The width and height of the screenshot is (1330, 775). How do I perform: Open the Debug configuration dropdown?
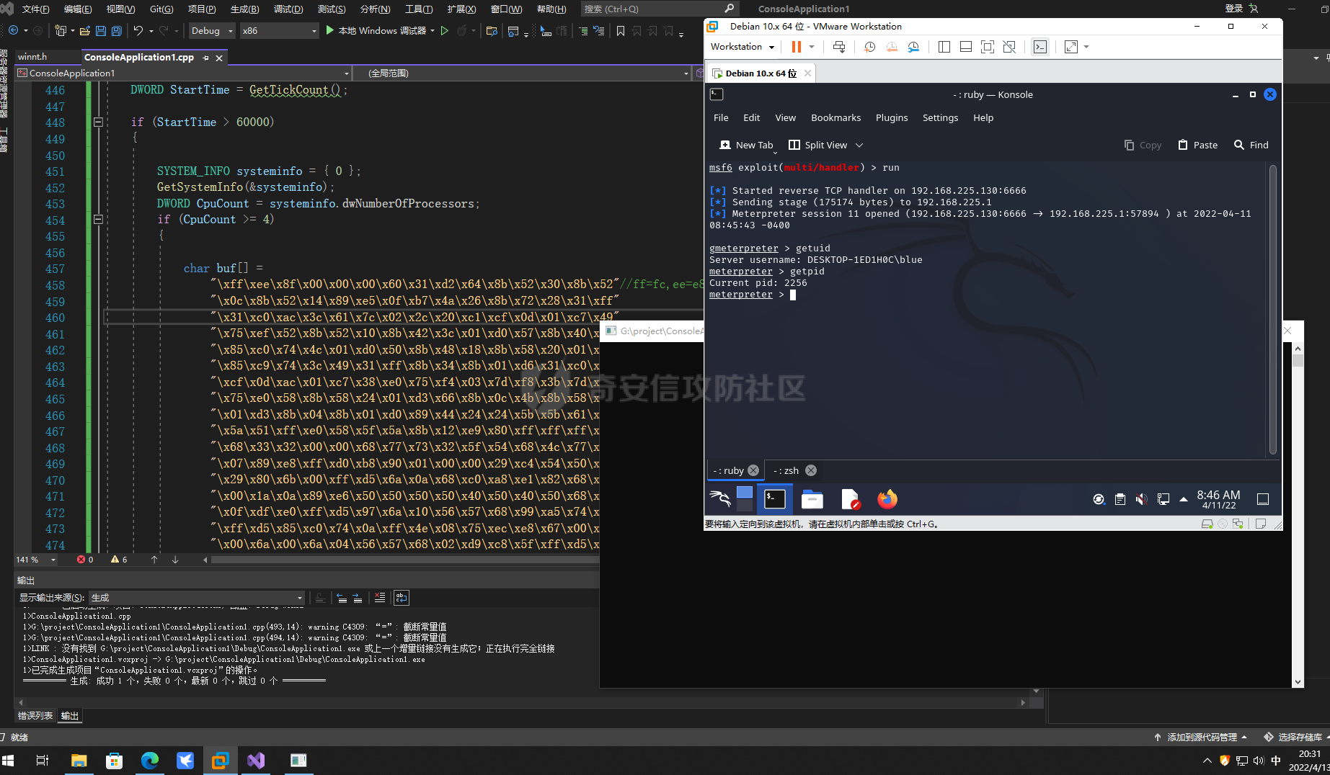pos(212,31)
